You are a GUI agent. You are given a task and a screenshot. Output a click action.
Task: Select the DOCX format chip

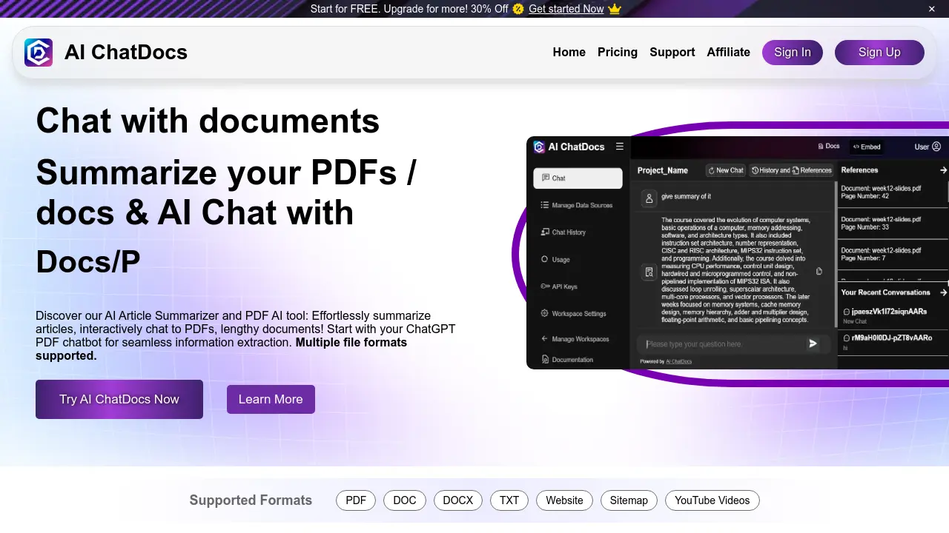point(458,500)
